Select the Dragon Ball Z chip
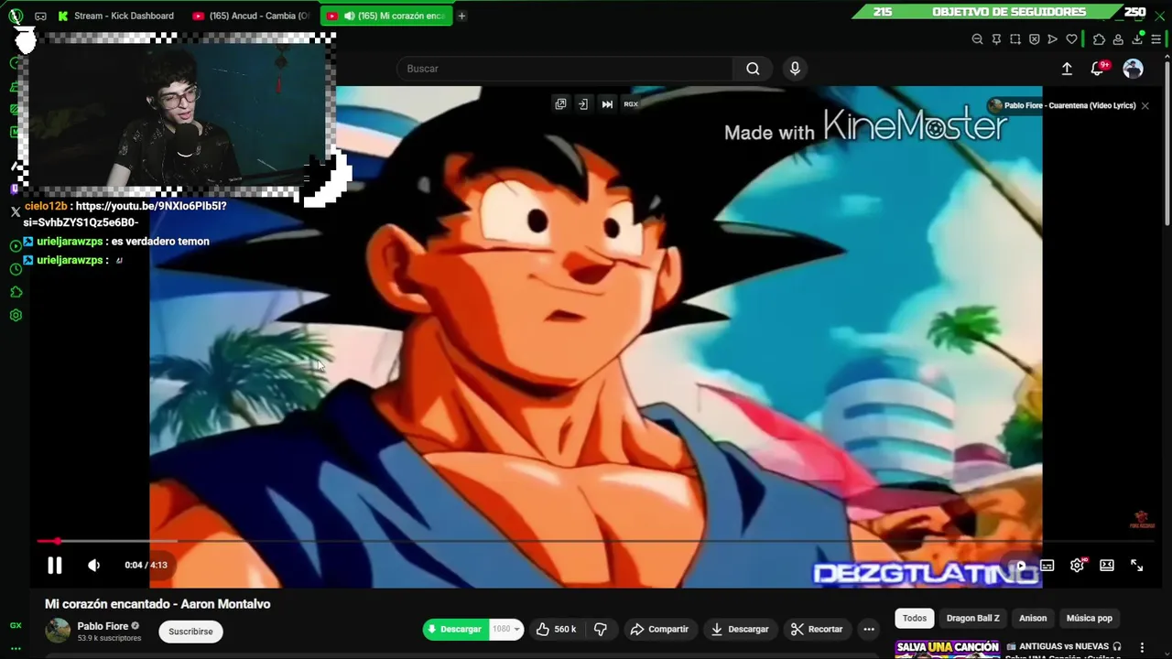 972,618
